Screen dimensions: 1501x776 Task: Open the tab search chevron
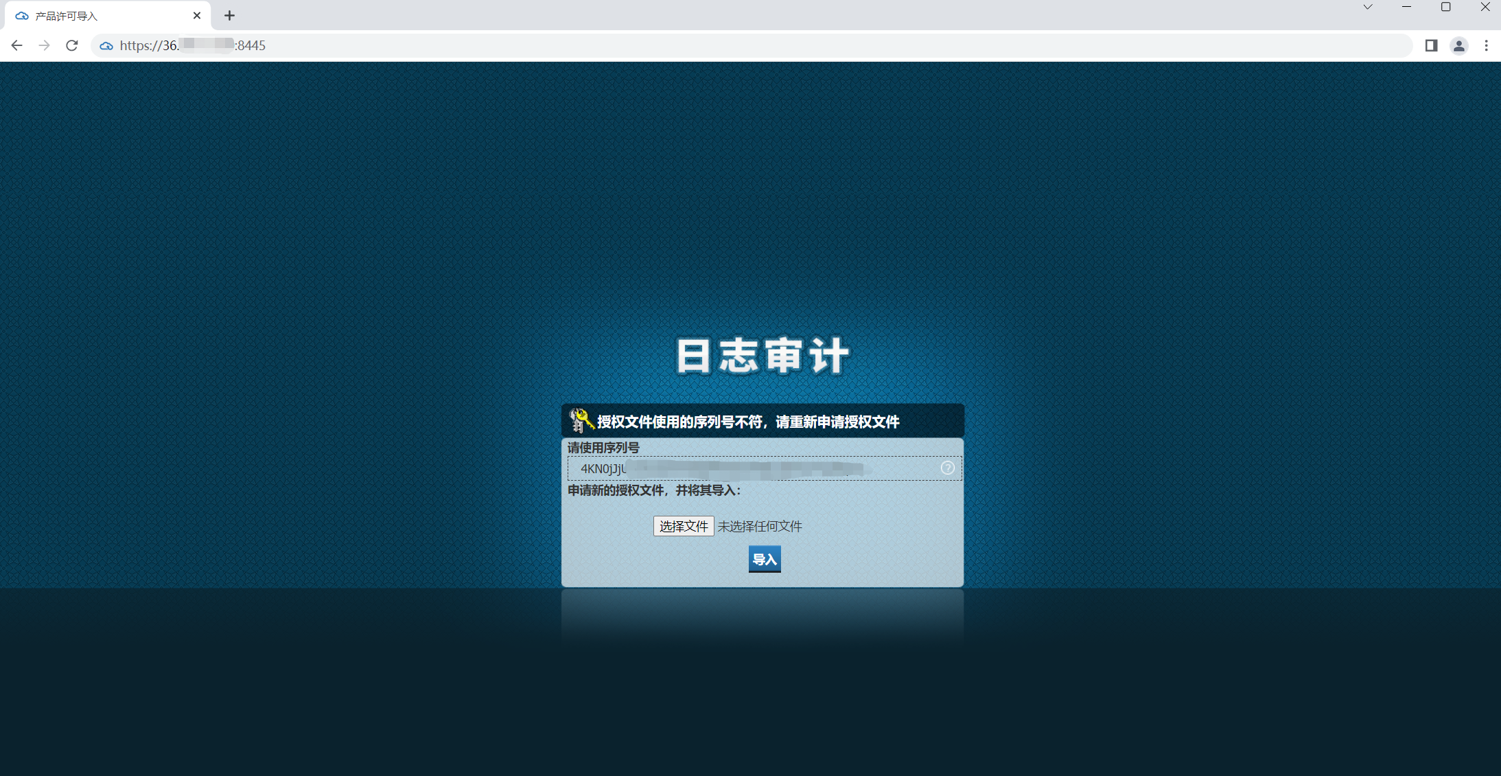(1368, 7)
